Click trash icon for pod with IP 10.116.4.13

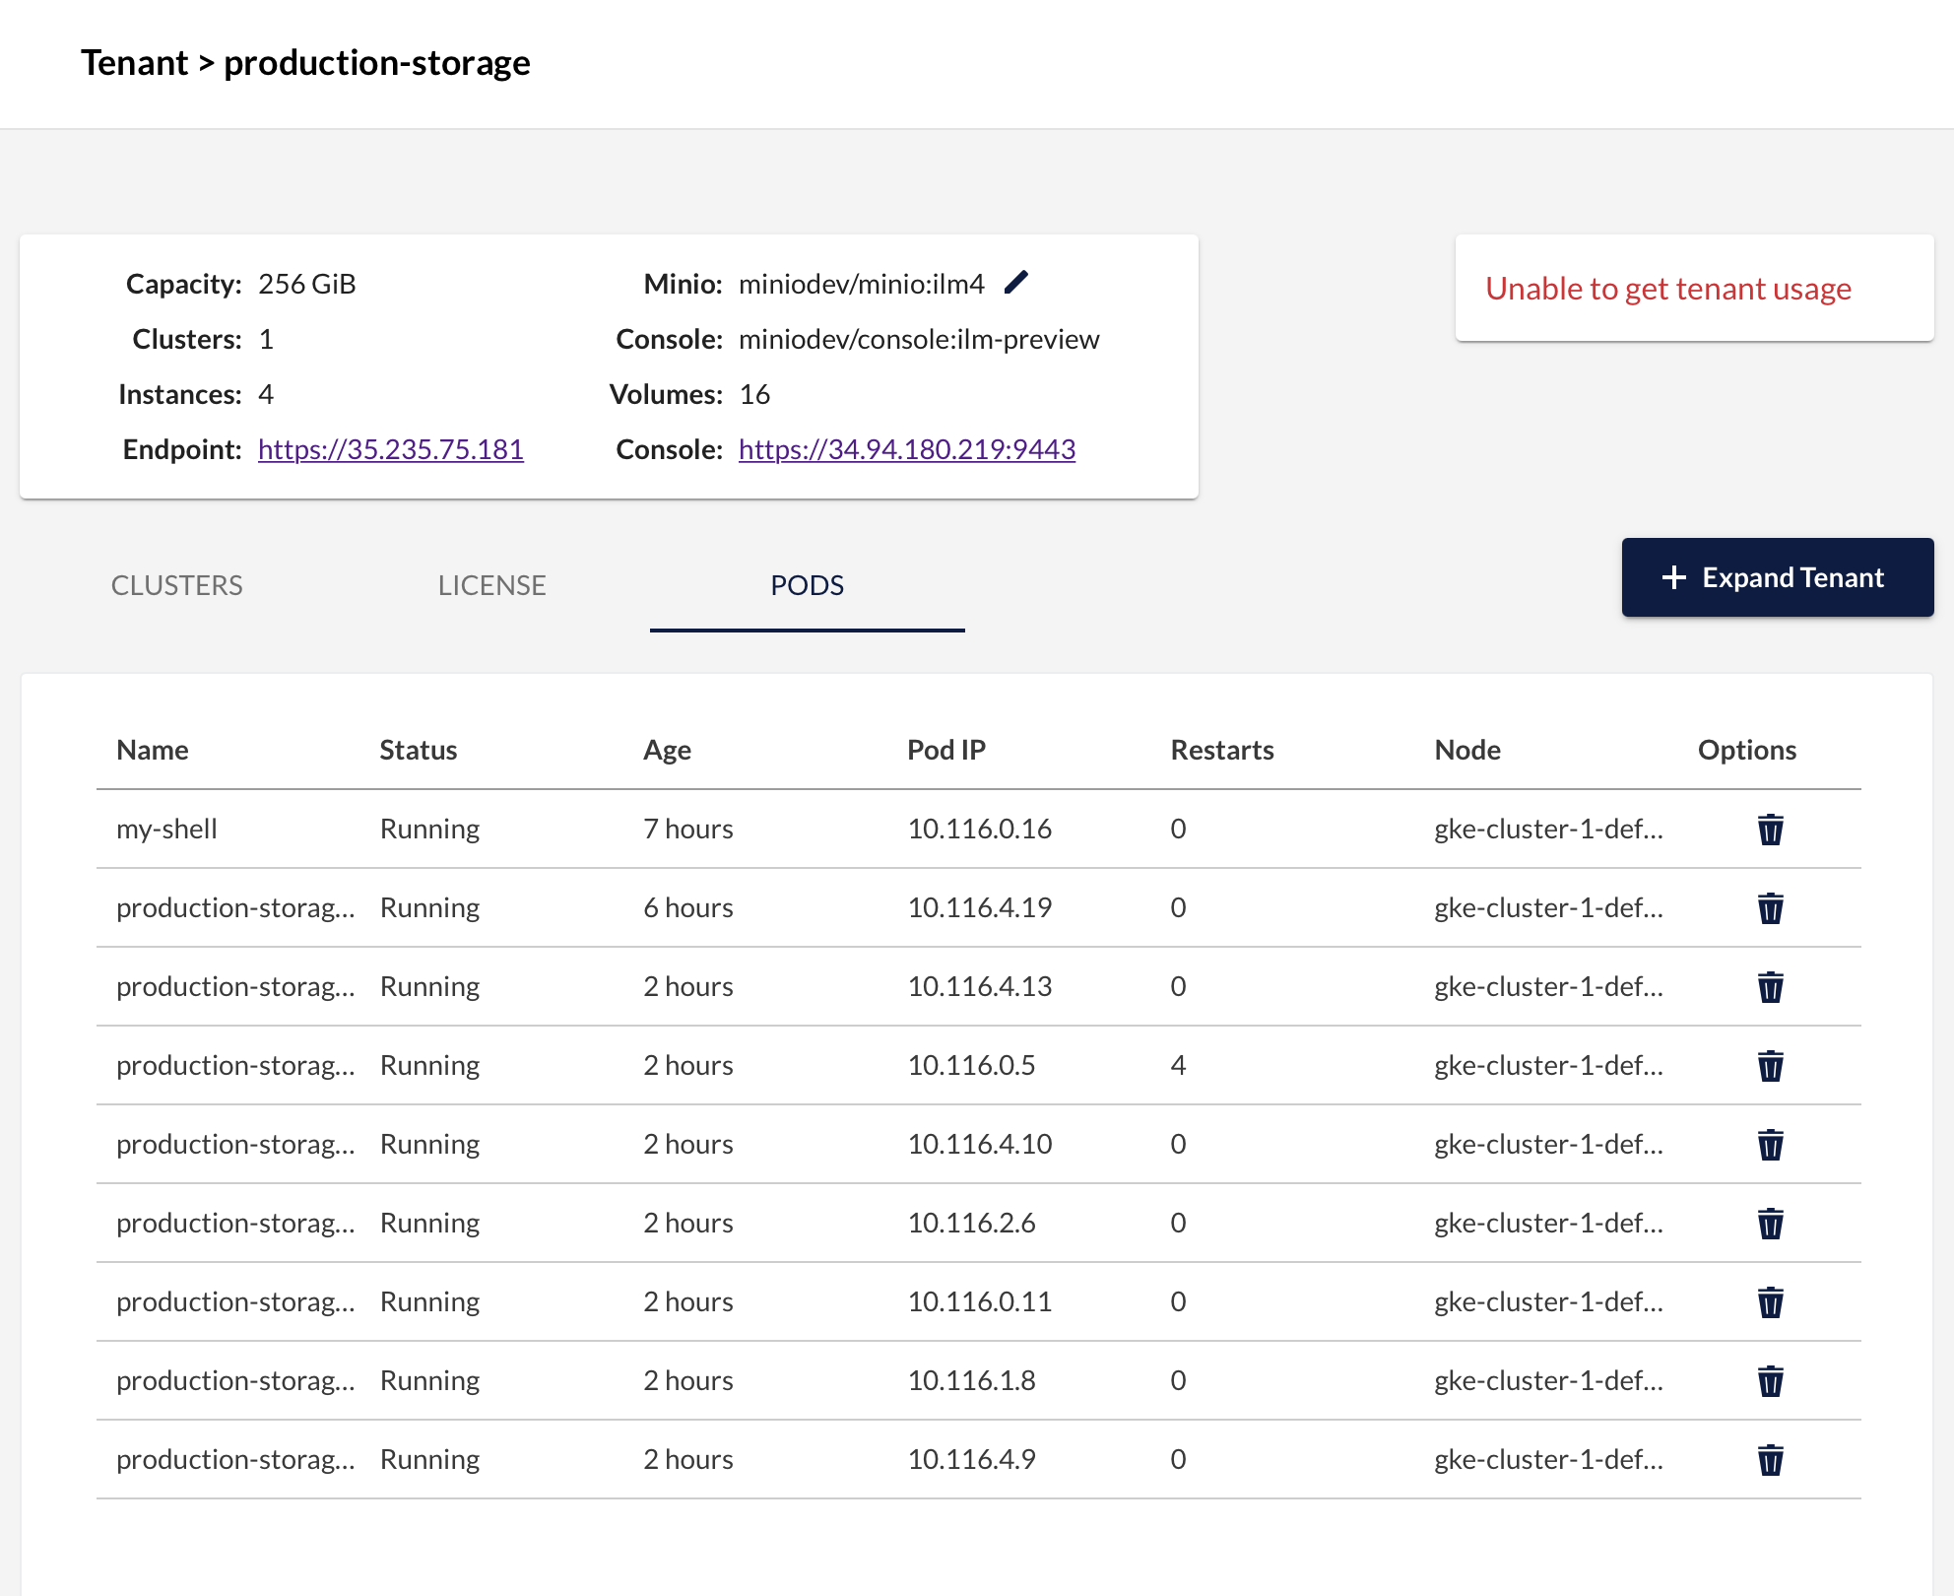pyautogui.click(x=1770, y=987)
